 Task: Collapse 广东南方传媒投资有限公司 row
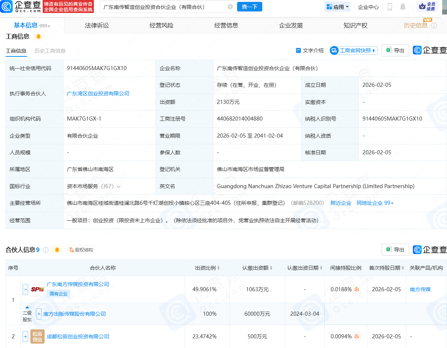(25, 289)
